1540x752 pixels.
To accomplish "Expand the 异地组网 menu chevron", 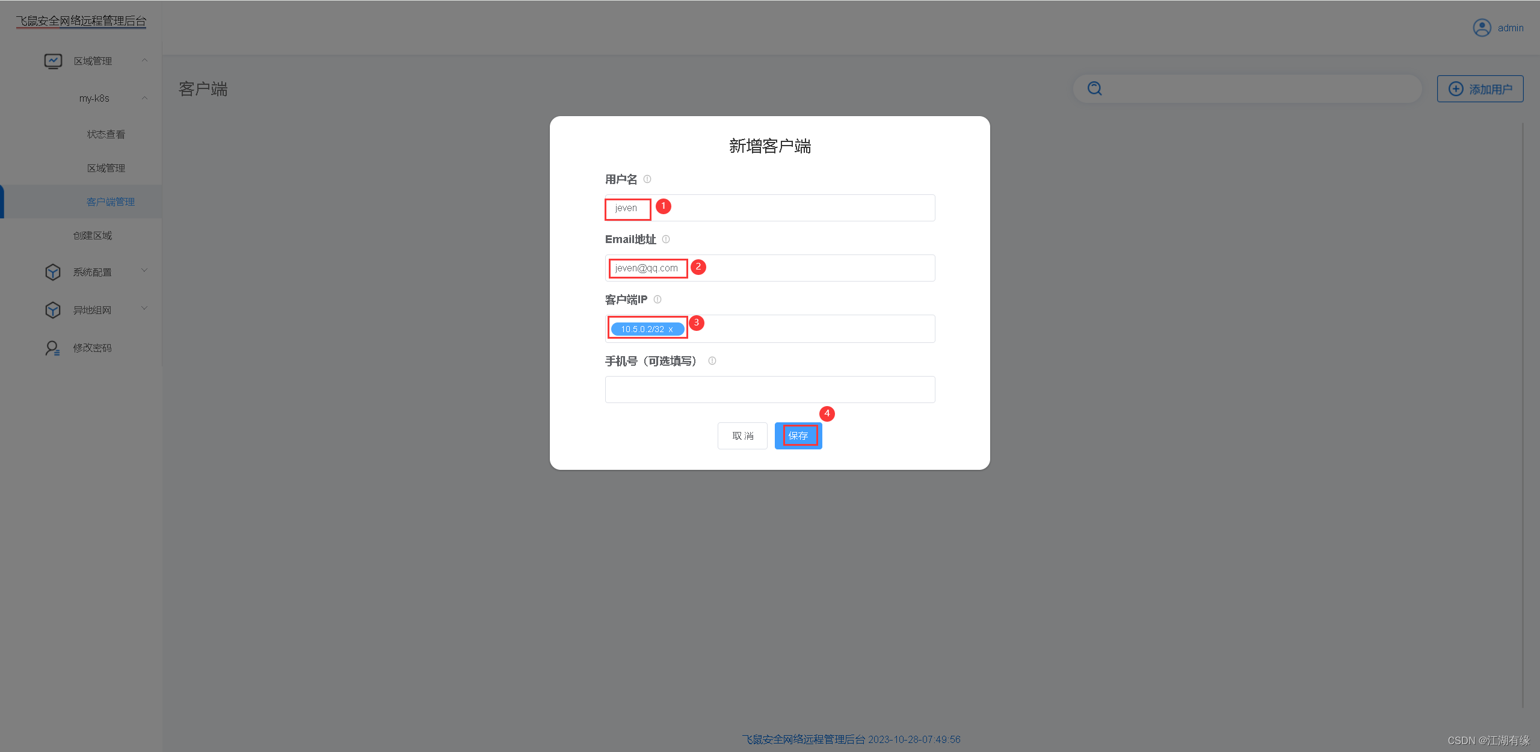I will click(144, 309).
